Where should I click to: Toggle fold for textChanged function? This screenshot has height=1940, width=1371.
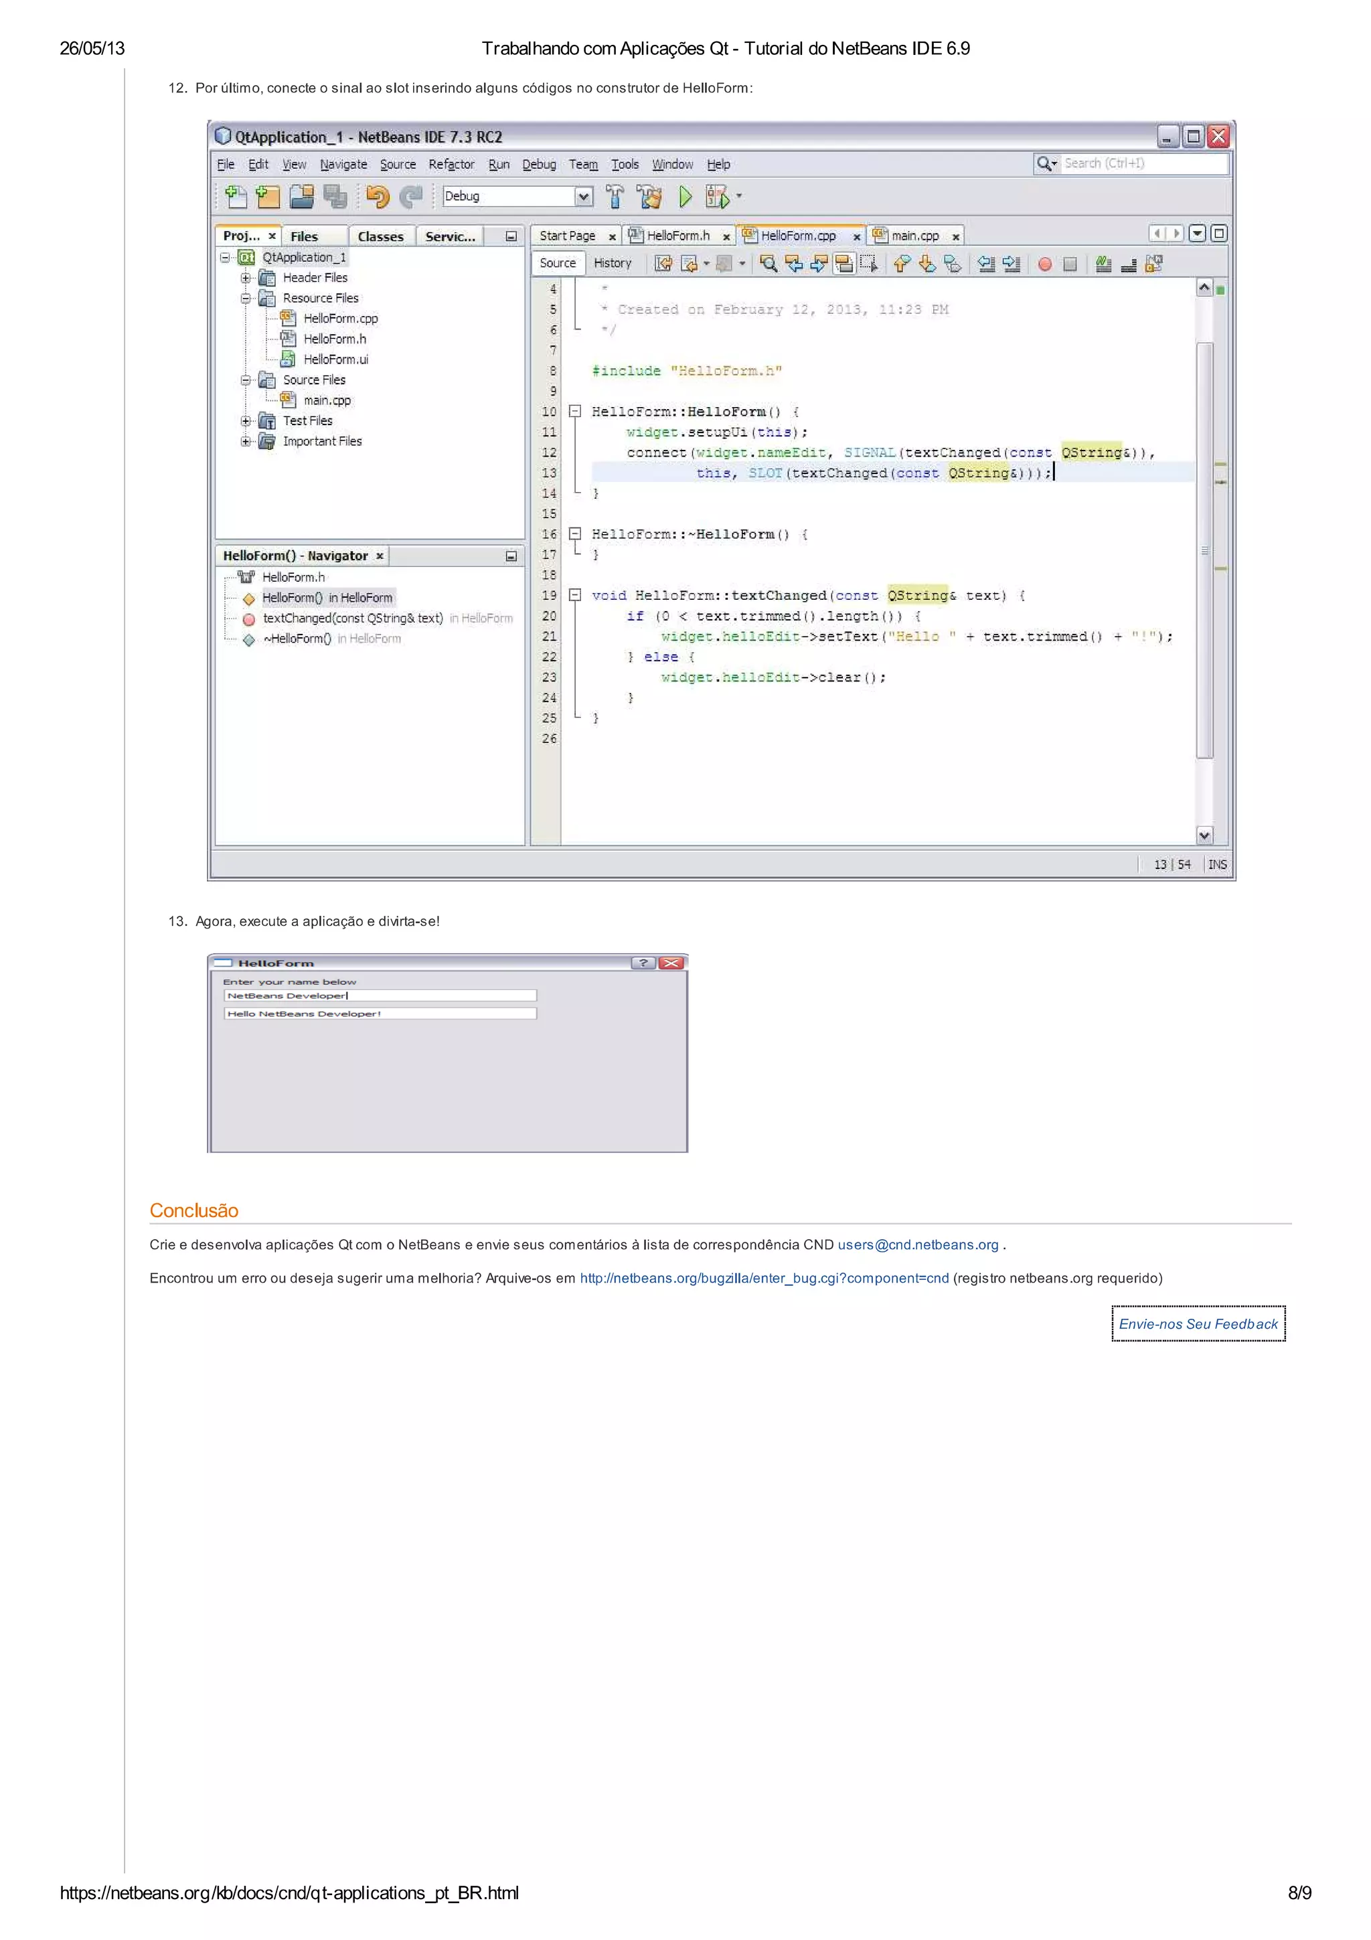pos(574,595)
